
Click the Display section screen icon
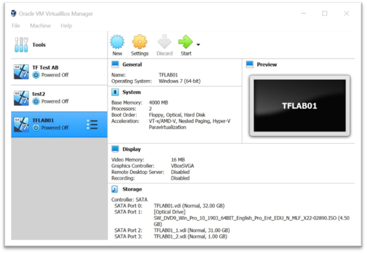(x=115, y=149)
